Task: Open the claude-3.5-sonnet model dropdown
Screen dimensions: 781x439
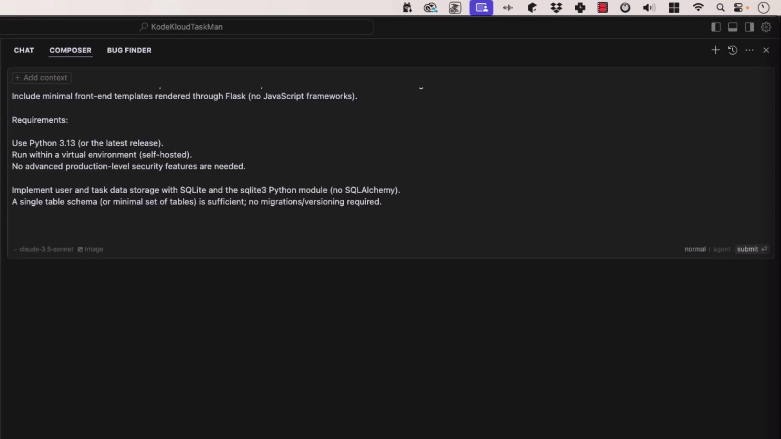Action: point(43,249)
